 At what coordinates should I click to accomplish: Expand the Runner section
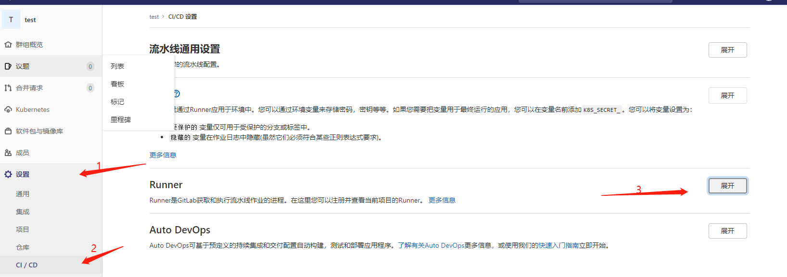(727, 186)
